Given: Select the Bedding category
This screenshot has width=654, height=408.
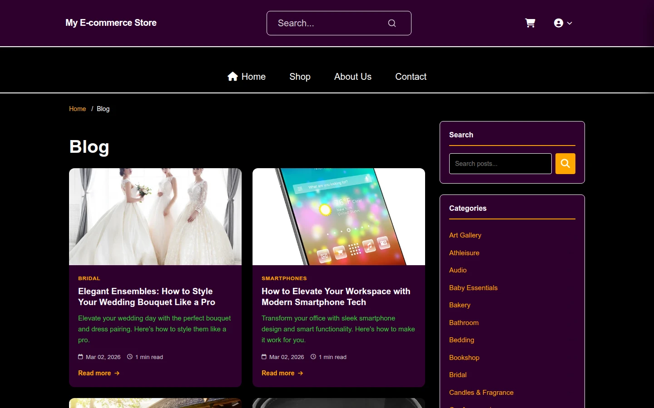Looking at the screenshot, I should pyautogui.click(x=461, y=340).
